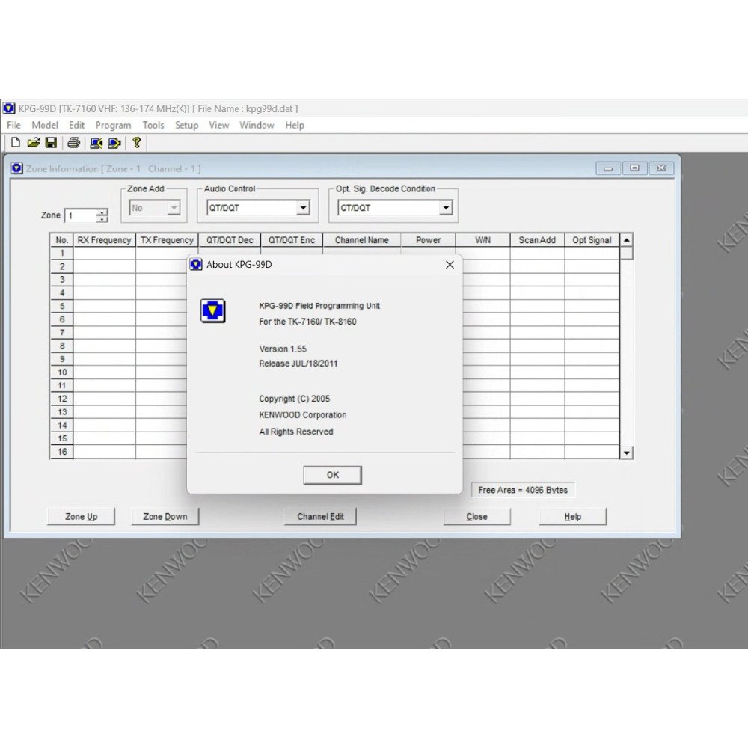Open the Setup menu

[186, 126]
